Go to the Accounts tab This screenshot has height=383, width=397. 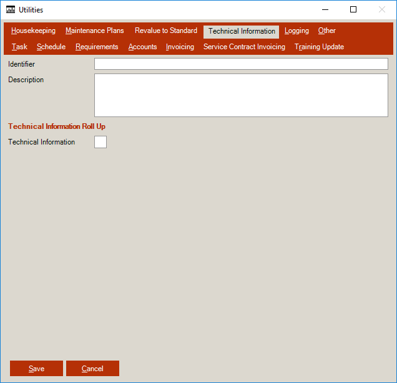[142, 47]
